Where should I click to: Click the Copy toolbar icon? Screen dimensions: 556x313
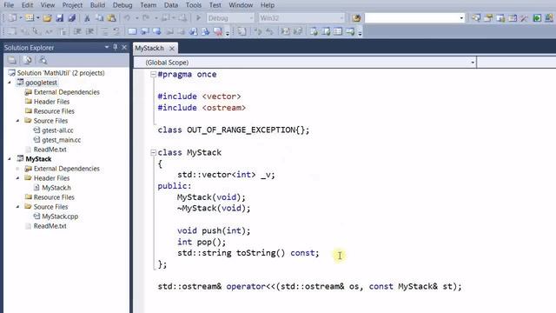click(99, 17)
